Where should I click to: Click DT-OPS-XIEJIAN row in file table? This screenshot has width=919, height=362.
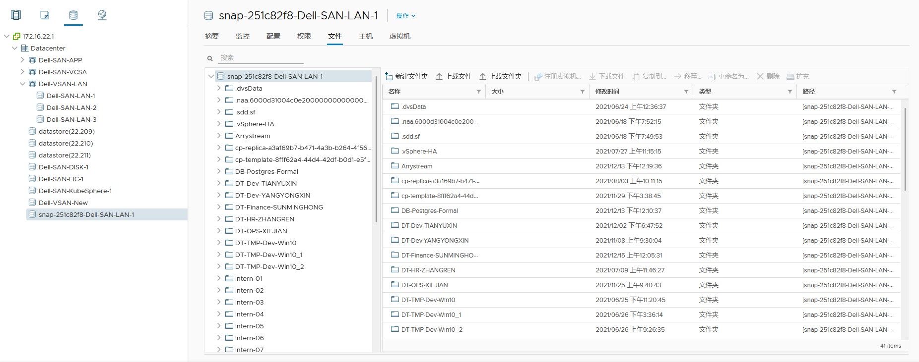click(642, 285)
